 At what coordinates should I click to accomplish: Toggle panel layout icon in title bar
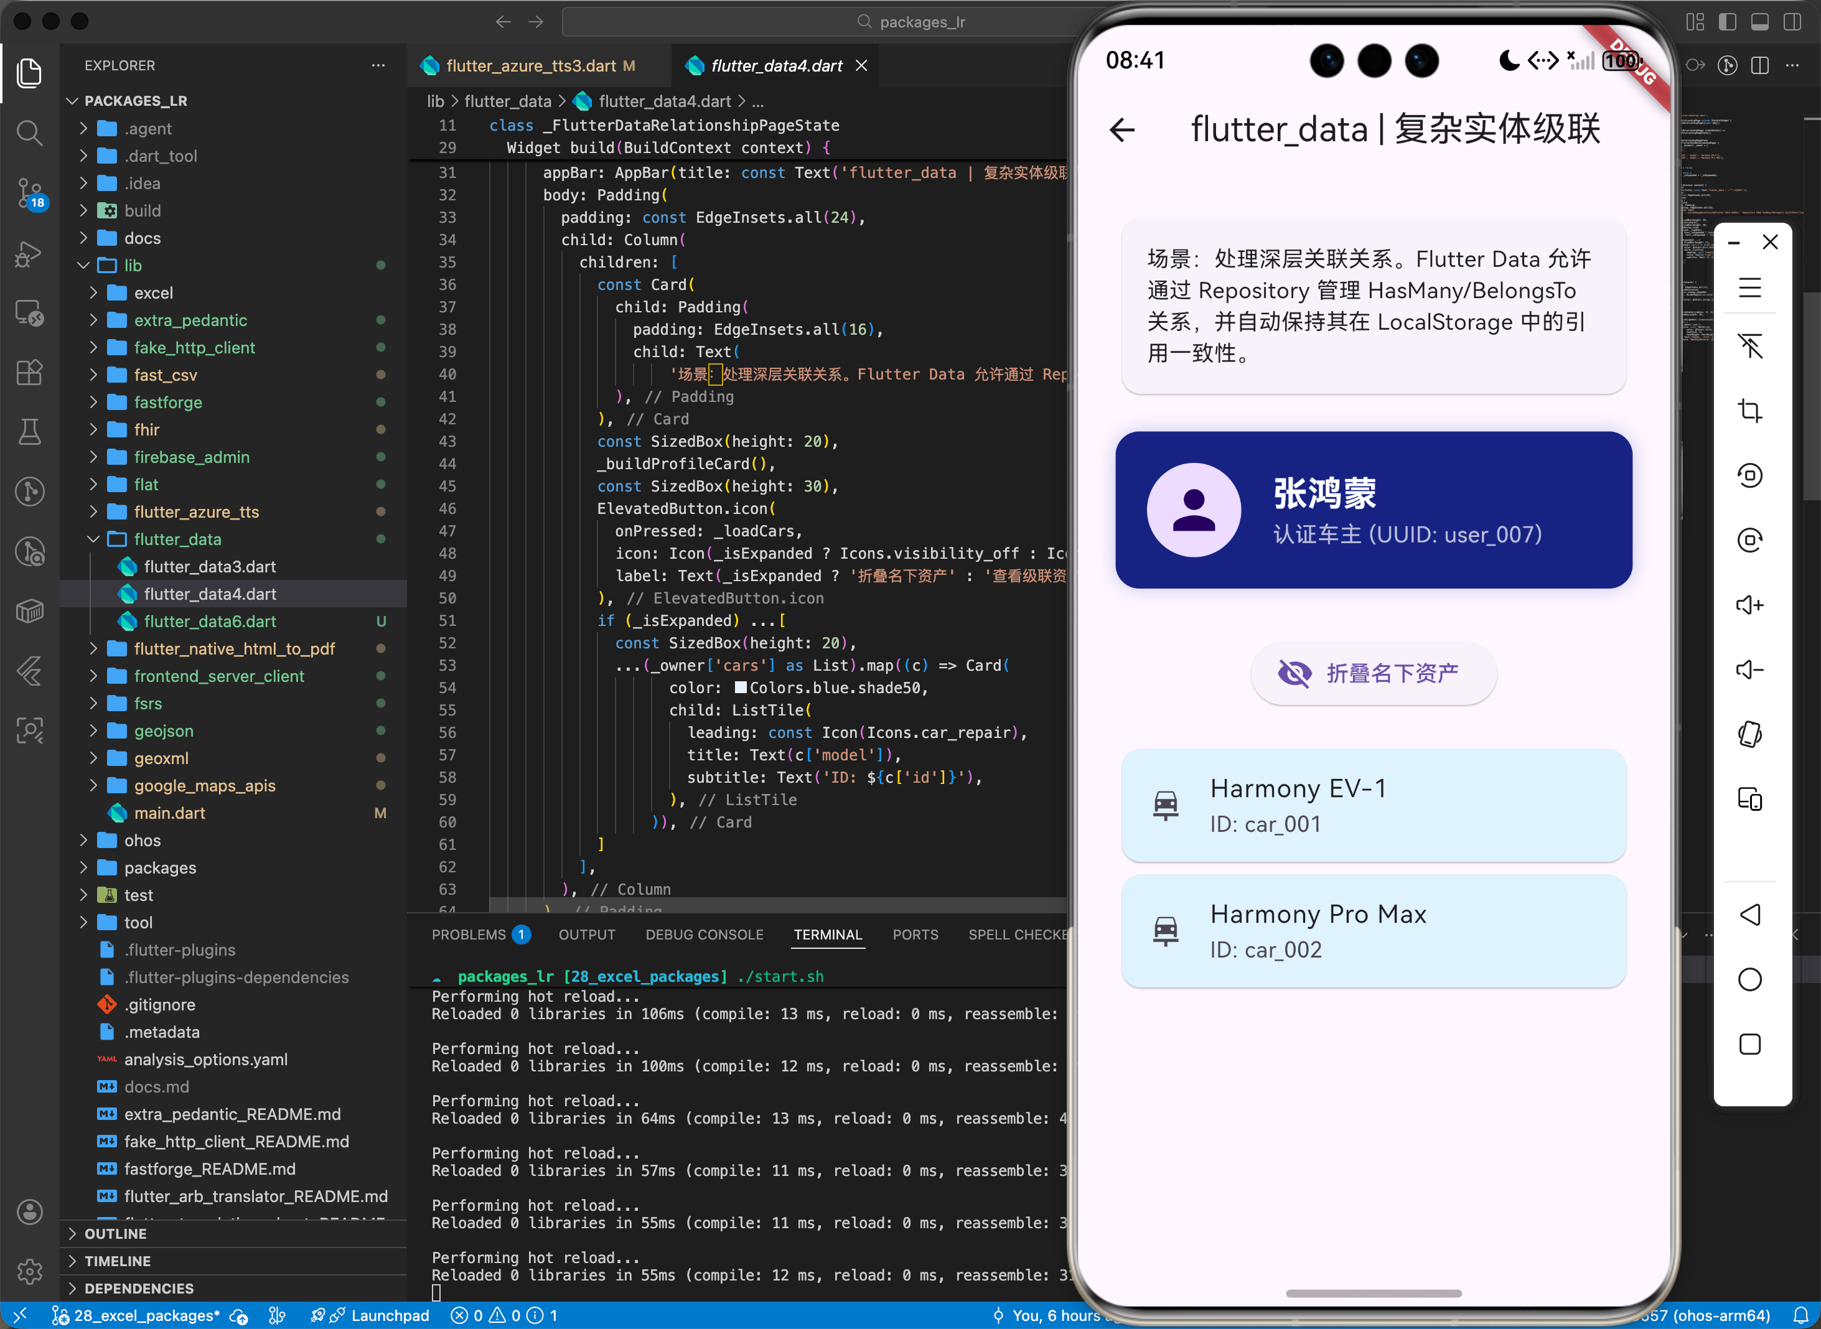(x=1759, y=22)
